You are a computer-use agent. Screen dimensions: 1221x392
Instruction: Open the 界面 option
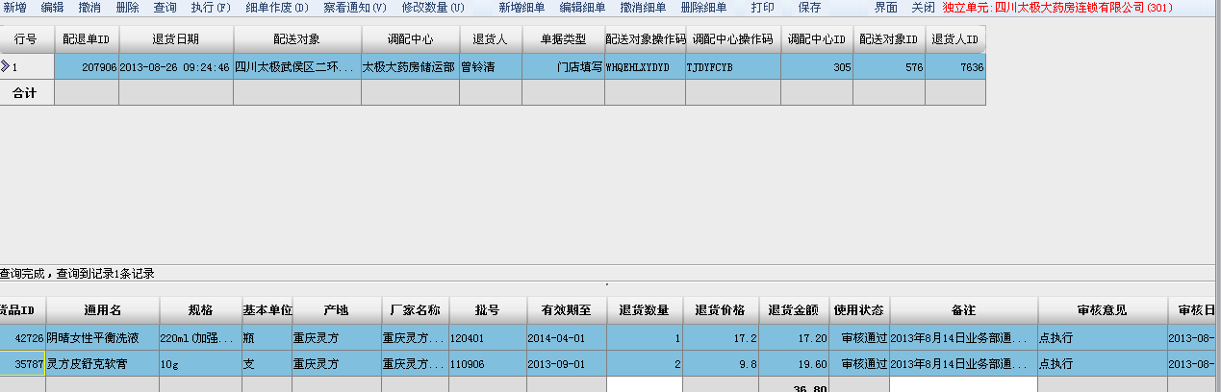(x=886, y=8)
